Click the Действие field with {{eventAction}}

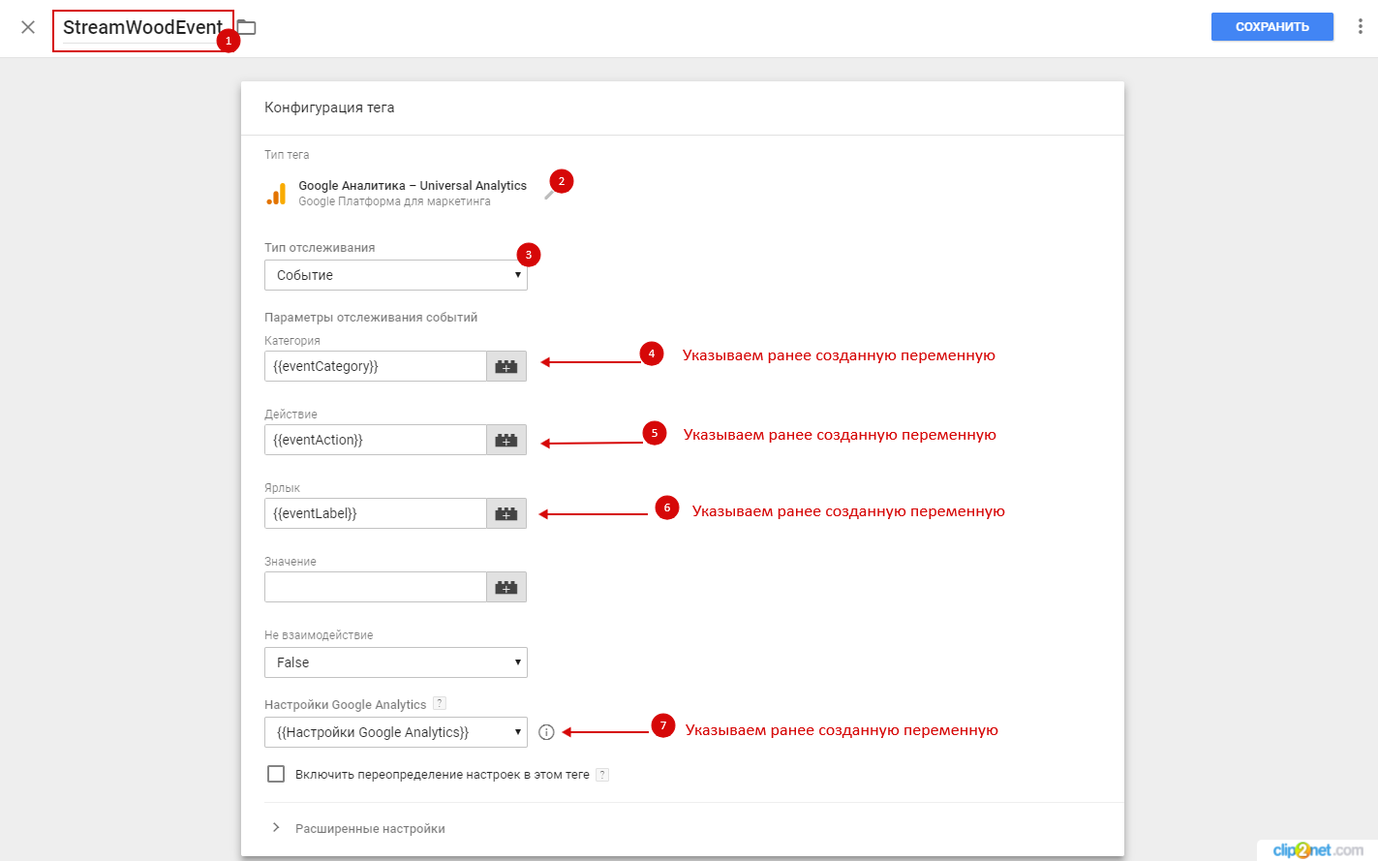click(x=376, y=440)
